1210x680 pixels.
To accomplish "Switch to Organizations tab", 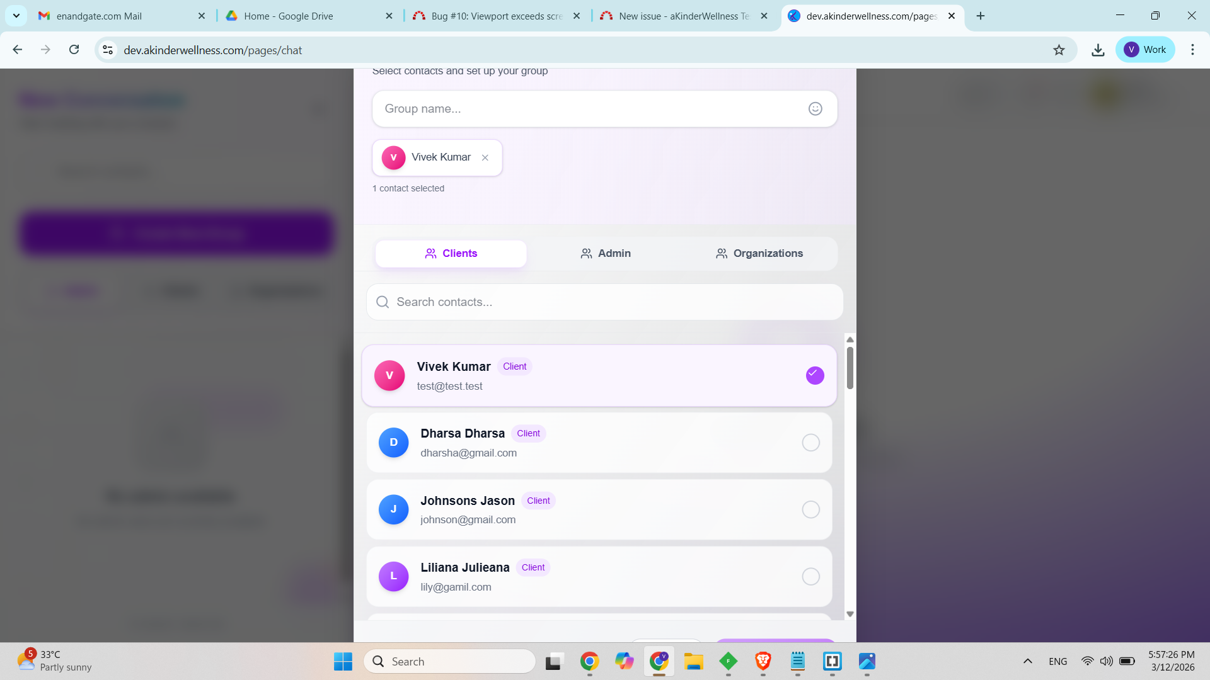I will coord(759,254).
